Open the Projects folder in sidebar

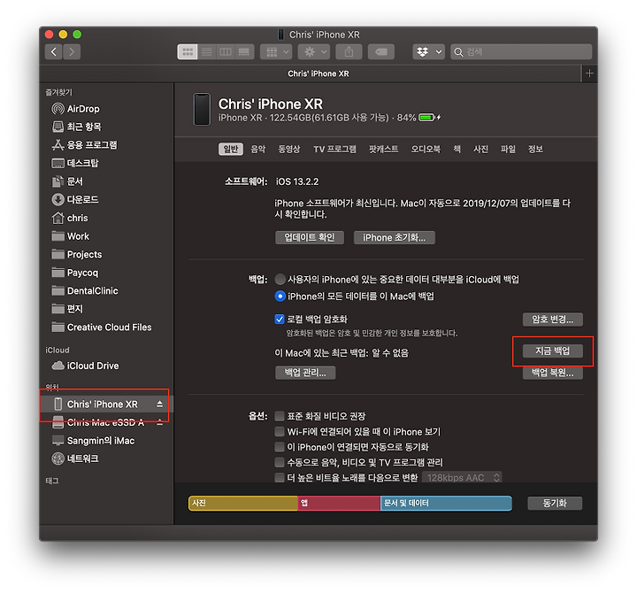(x=77, y=254)
